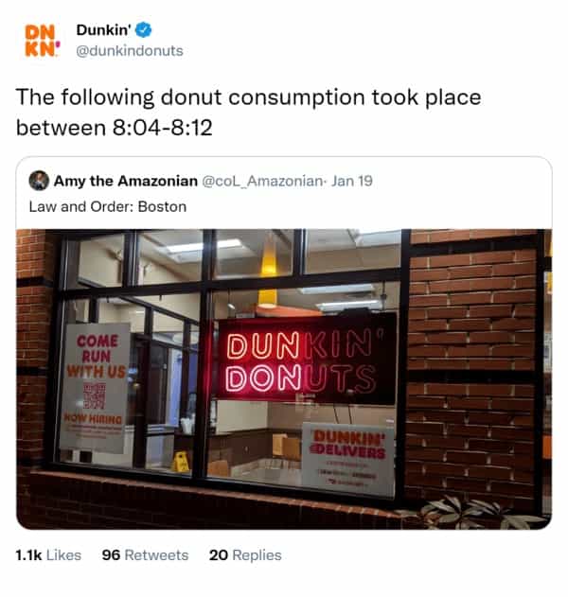Open the Jan 19 timestamp link
This screenshot has height=597, width=568.
[x=351, y=181]
